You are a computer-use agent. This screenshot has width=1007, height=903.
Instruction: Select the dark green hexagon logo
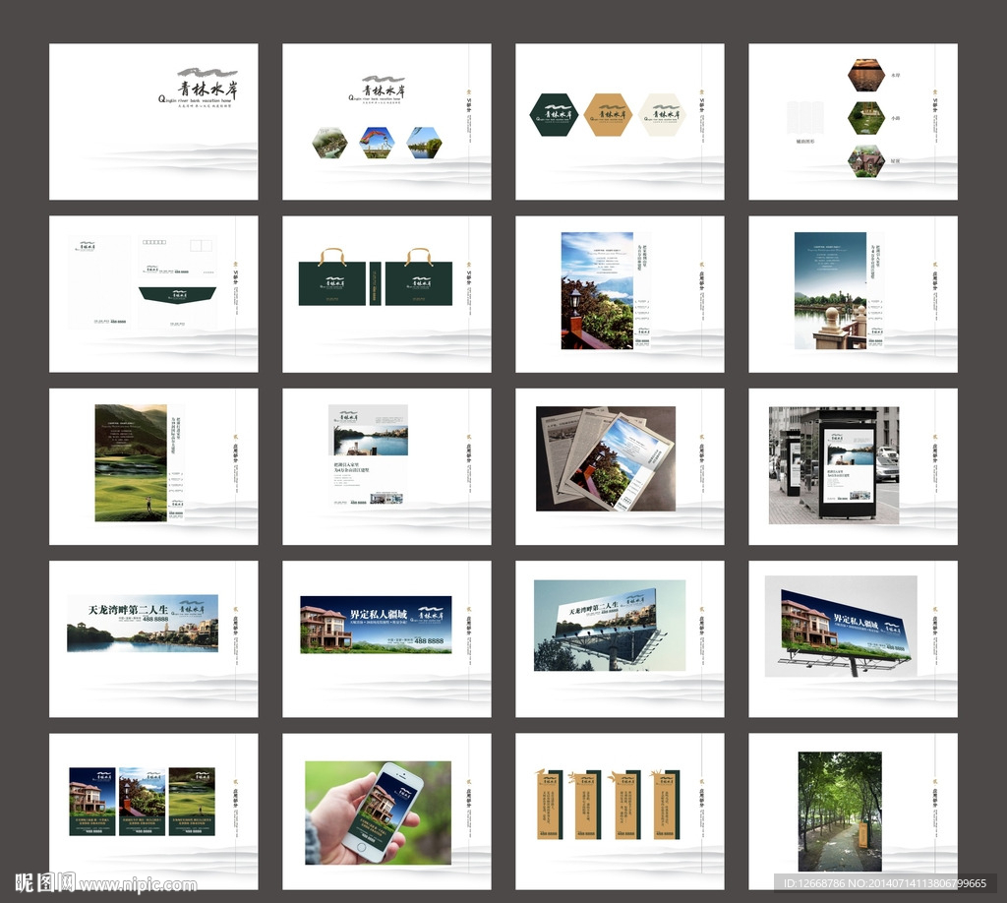pyautogui.click(x=554, y=114)
